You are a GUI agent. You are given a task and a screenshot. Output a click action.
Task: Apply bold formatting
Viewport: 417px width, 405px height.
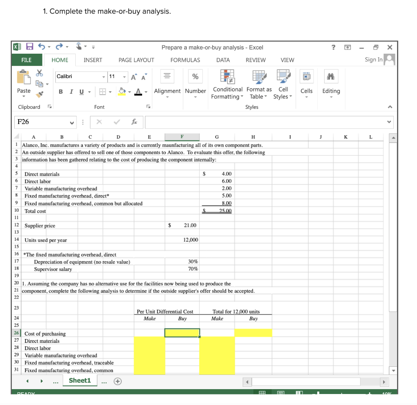(60, 92)
